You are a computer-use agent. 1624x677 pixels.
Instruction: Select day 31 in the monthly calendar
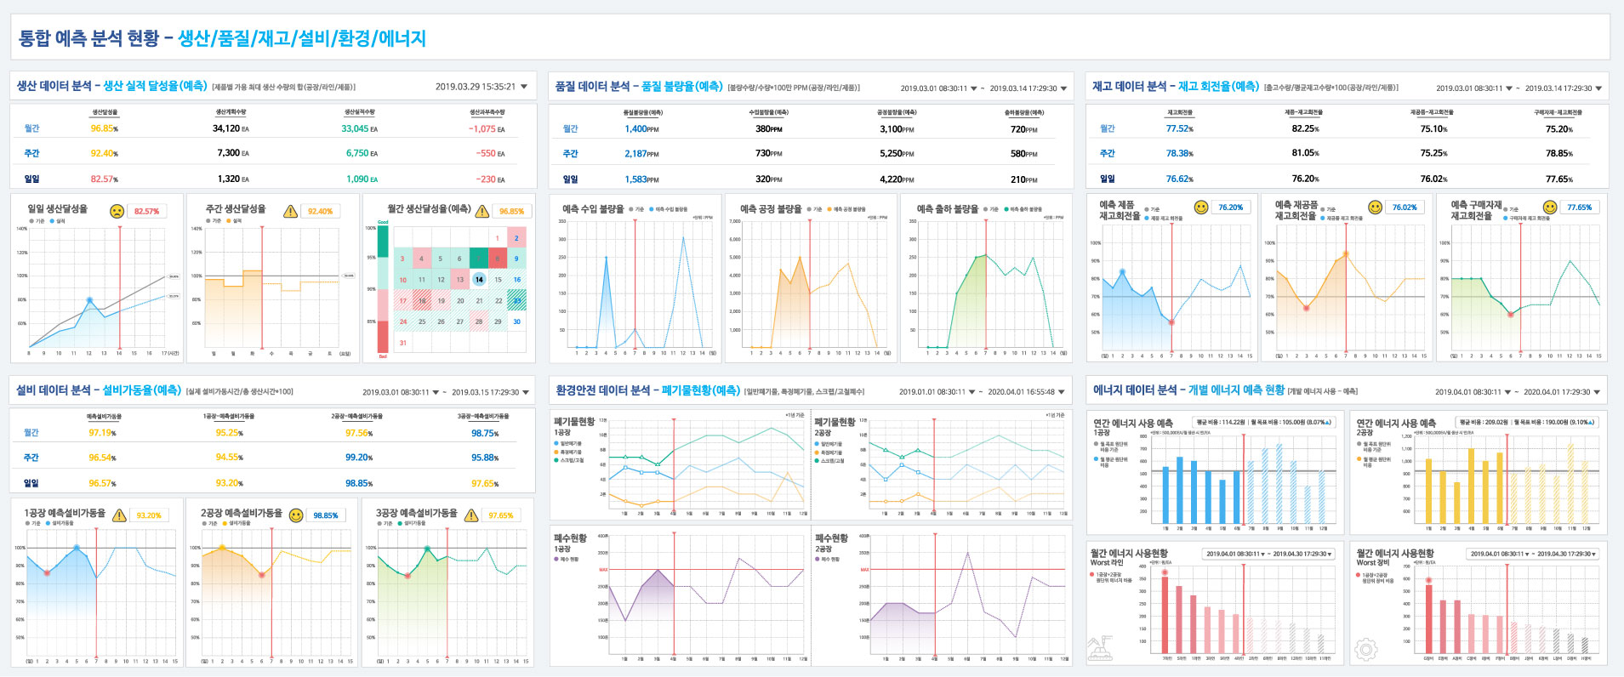(402, 343)
